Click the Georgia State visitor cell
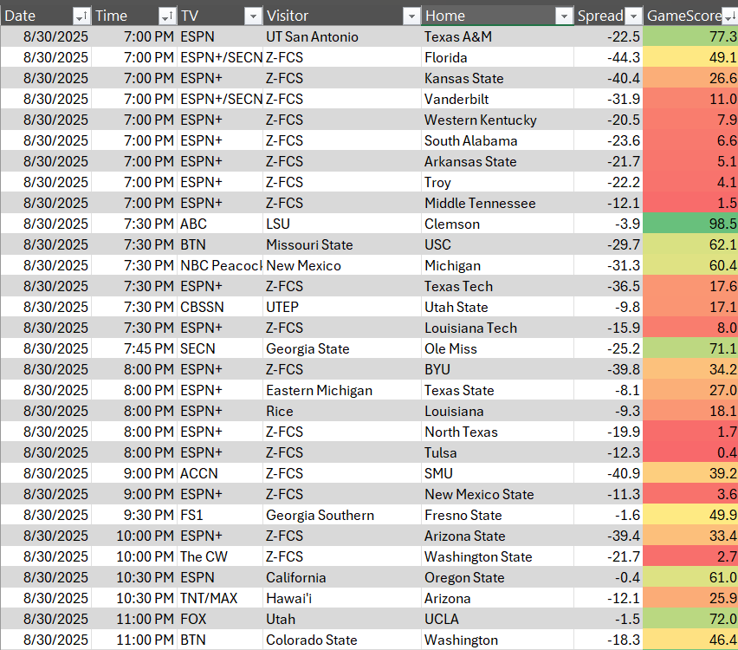The height and width of the screenshot is (650, 738). (342, 348)
